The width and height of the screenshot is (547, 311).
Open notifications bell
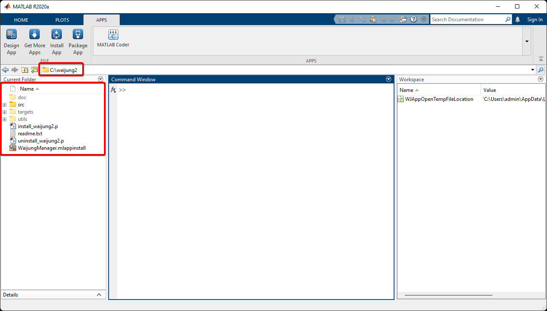(x=518, y=19)
